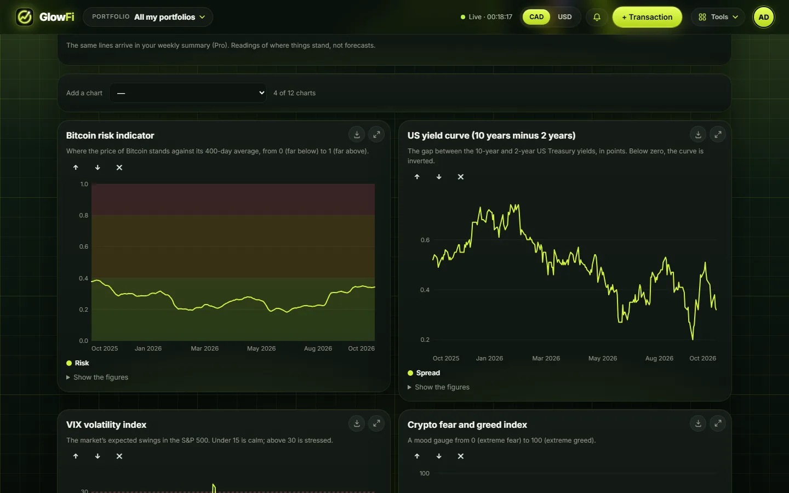This screenshot has width=789, height=493.
Task: Toggle the Risk series legend
Action: click(78, 363)
